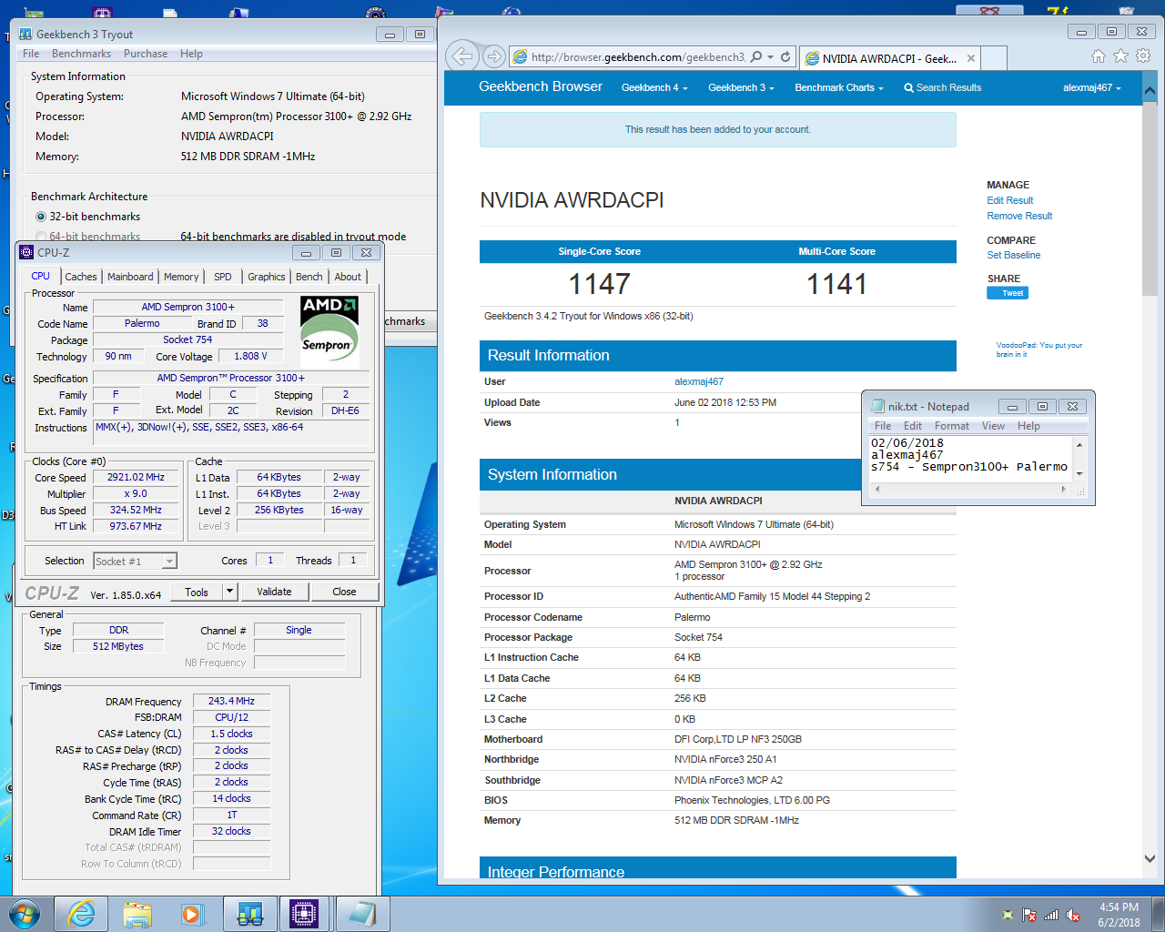Click the Tweet share button
The height and width of the screenshot is (932, 1165).
[x=1008, y=293]
